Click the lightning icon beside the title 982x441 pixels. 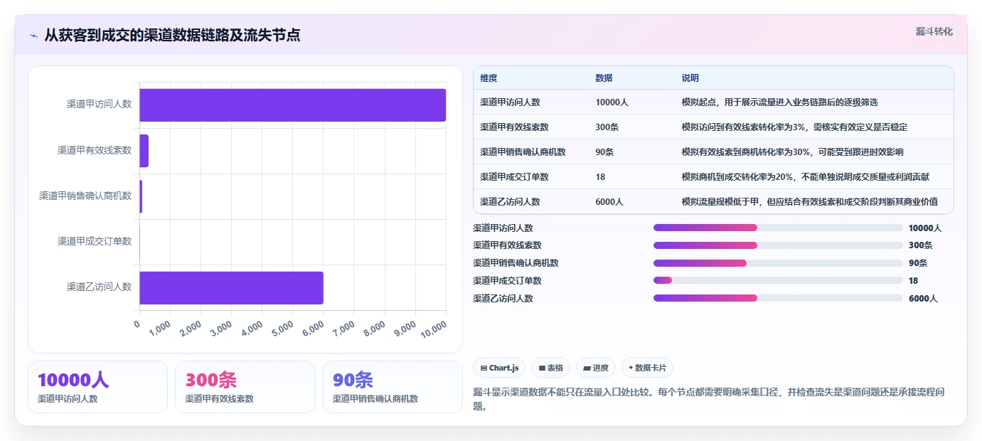click(x=33, y=36)
